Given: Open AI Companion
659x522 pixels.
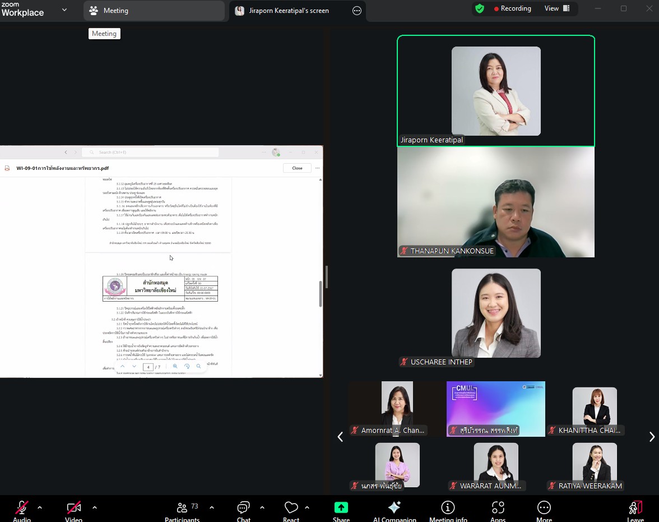Looking at the screenshot, I should (x=395, y=510).
